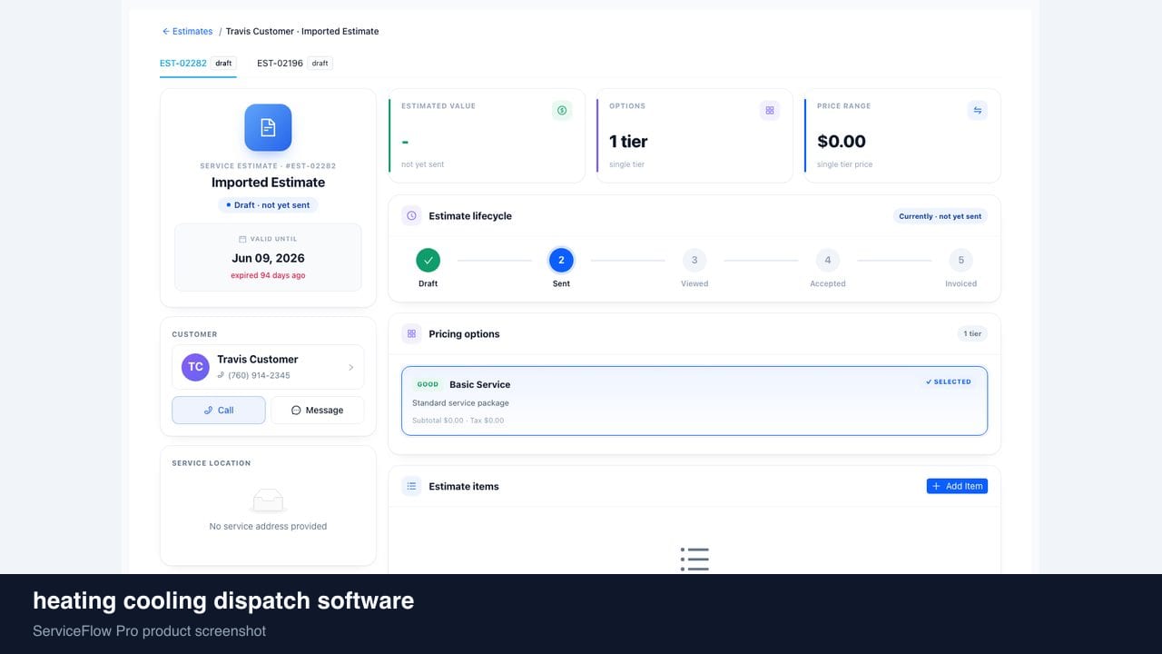1162x654 pixels.
Task: Click the "Draft · not yet sent" status badge
Action: [x=268, y=205]
